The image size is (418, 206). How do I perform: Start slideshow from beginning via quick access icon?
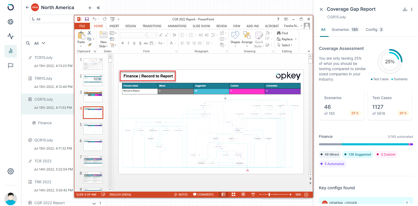tap(113, 19)
